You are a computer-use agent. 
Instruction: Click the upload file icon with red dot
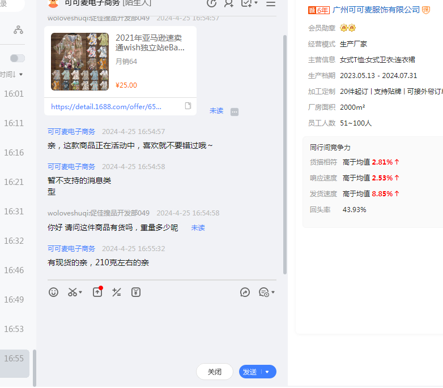[97, 292]
